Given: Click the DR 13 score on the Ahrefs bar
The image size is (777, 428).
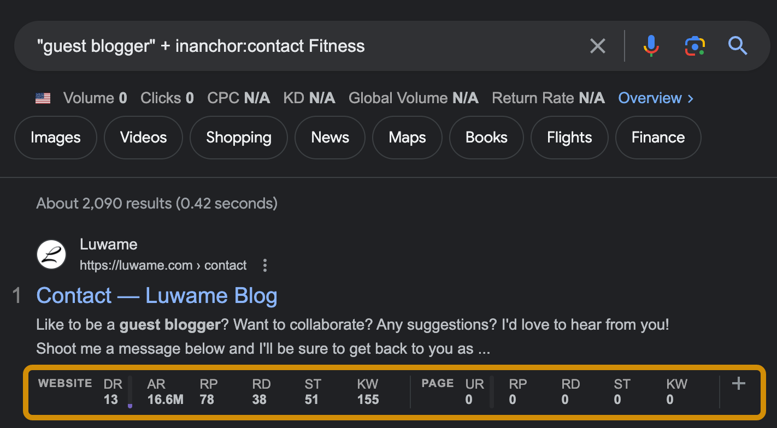Looking at the screenshot, I should (113, 392).
